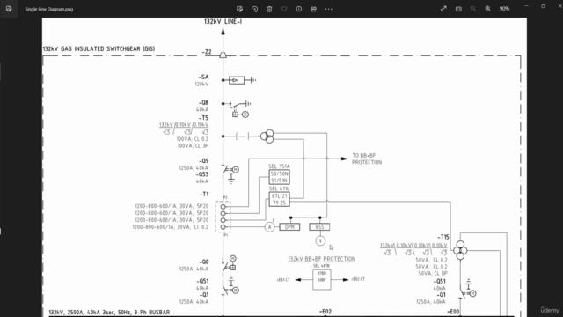The image size is (563, 317).
Task: Click the SEL 487B protection relay box
Action: coord(322,280)
